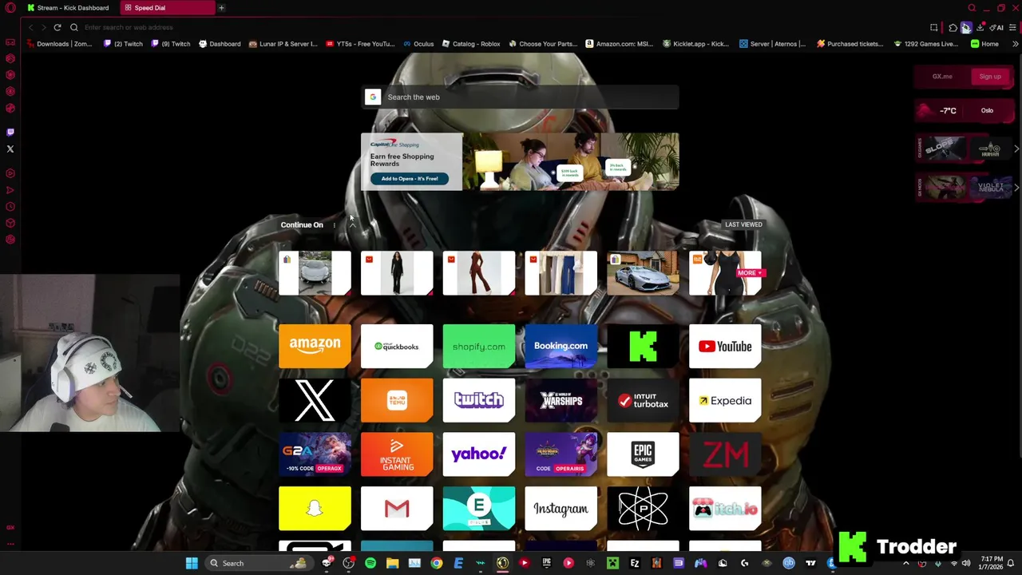
Task: Open the Snapchat speed dial tile
Action: [x=315, y=509]
